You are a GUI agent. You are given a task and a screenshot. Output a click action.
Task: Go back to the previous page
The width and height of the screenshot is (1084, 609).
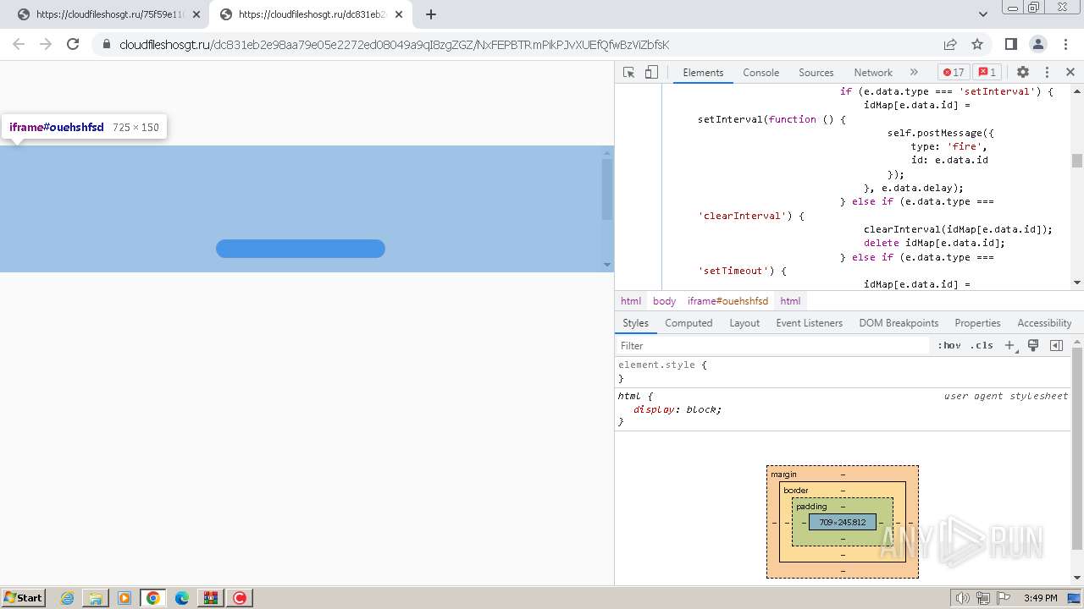19,44
